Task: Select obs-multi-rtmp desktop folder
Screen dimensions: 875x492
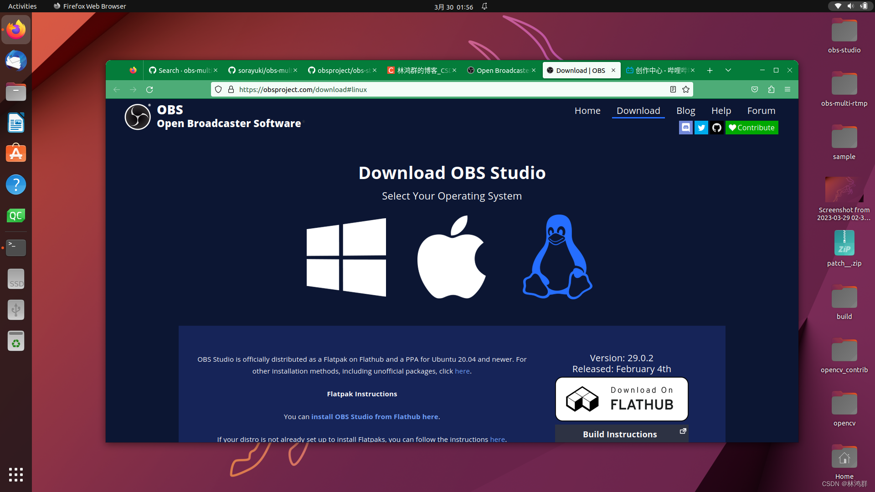Action: pyautogui.click(x=844, y=89)
